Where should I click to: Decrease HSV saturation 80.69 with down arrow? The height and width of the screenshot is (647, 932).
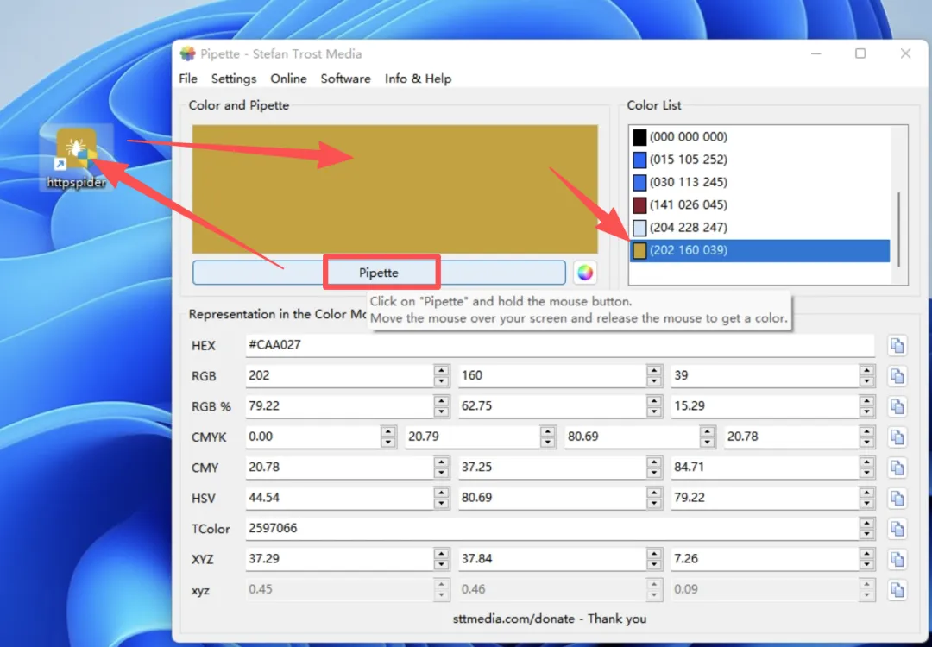[654, 504]
